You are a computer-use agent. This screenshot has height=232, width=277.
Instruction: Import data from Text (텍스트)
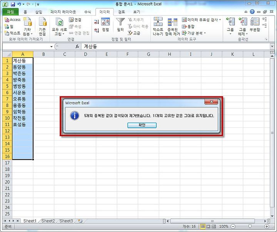12,33
